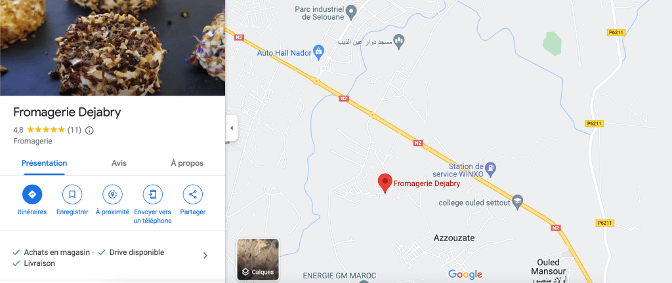Save place with Enregistrer icon
This screenshot has height=283, width=672.
click(72, 195)
